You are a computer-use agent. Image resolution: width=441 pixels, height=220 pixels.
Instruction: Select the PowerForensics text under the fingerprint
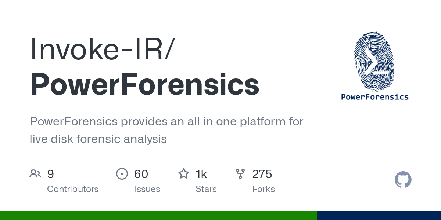(x=374, y=97)
